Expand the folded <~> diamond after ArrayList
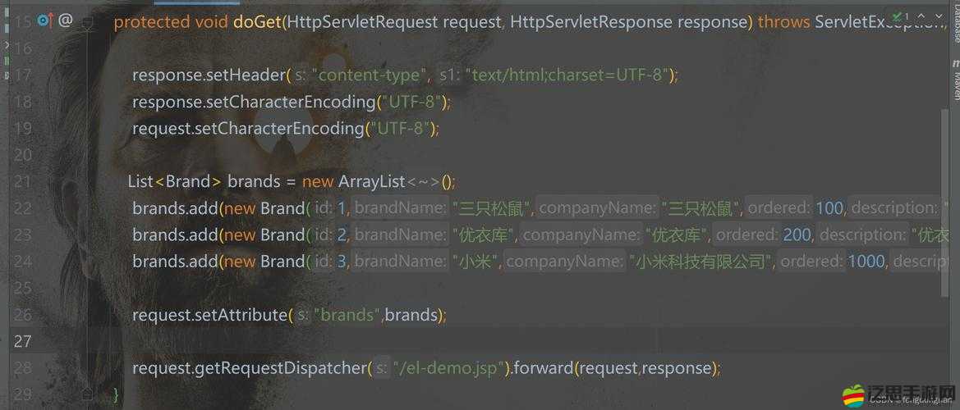The height and width of the screenshot is (410, 960). pos(423,181)
